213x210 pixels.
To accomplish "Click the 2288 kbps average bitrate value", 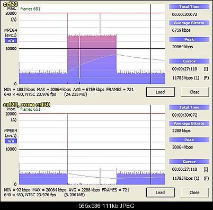I will point(181,130).
